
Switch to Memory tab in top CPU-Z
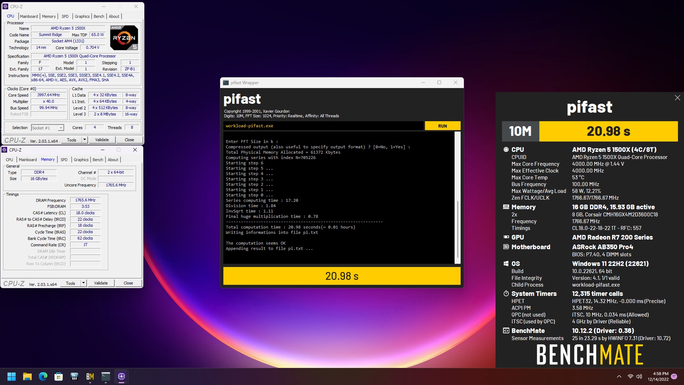click(49, 16)
